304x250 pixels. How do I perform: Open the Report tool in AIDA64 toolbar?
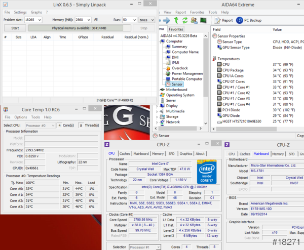click(x=222, y=20)
